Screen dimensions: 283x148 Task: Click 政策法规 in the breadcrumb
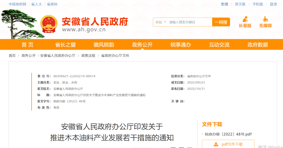point(88,56)
